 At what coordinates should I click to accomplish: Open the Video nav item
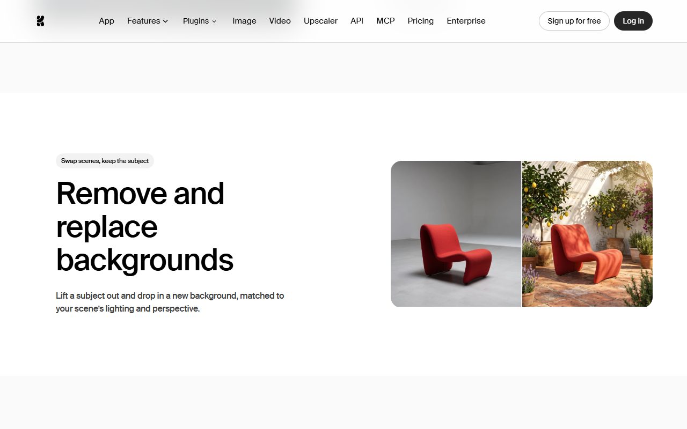click(280, 21)
